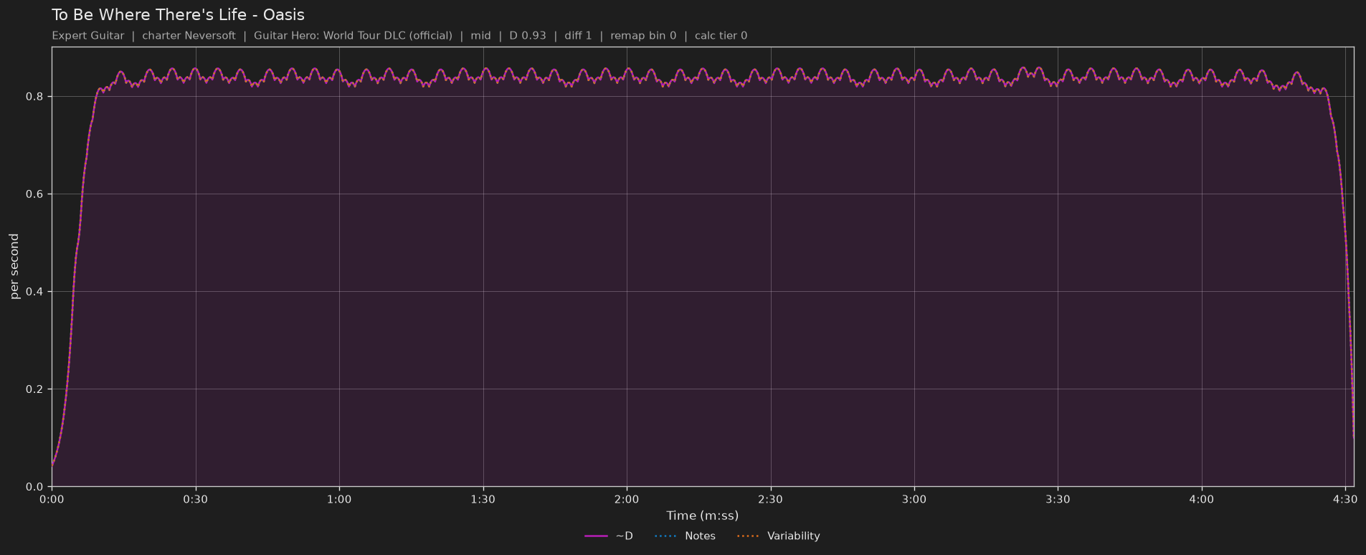Click the 3:30 x-axis tick label

[1058, 499]
